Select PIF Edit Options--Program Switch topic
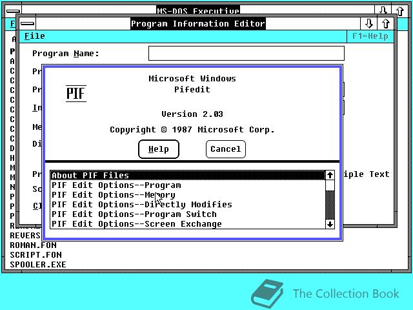 pos(188,214)
